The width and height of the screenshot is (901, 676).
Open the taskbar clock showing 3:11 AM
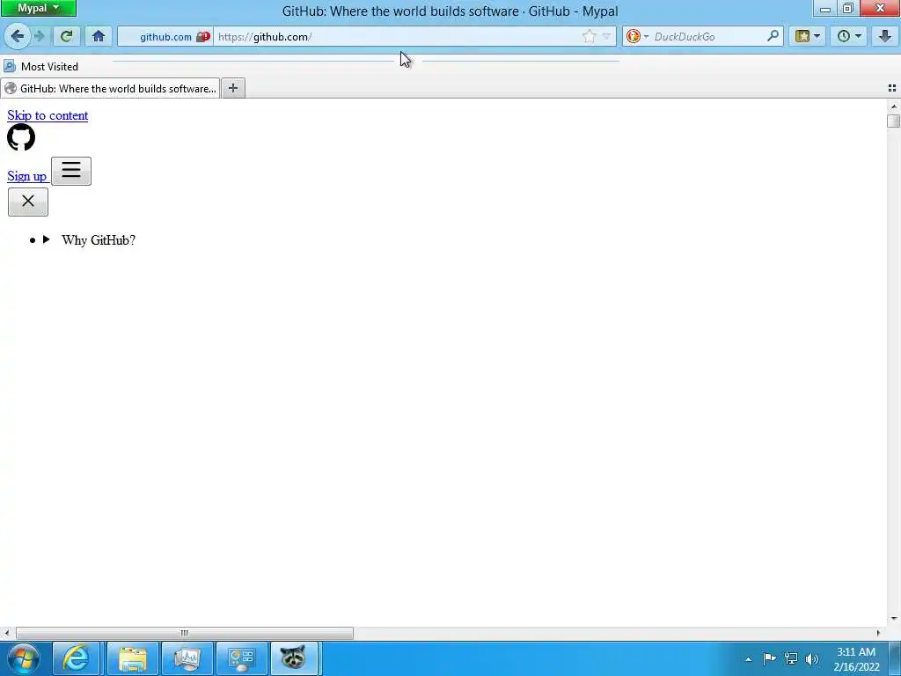pyautogui.click(x=856, y=659)
